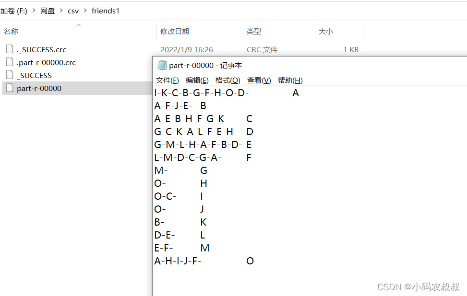Open the 文件(F) menu in Notepad
The image size is (467, 296).
(x=167, y=80)
